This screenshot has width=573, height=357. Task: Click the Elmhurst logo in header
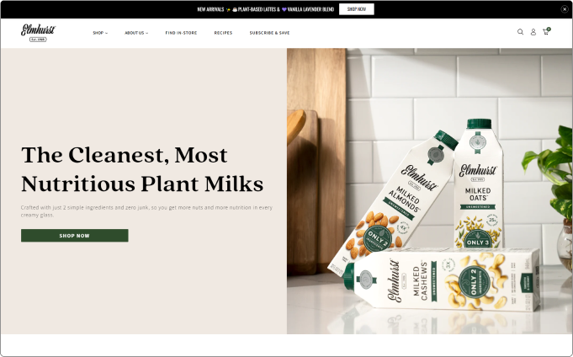tap(38, 33)
